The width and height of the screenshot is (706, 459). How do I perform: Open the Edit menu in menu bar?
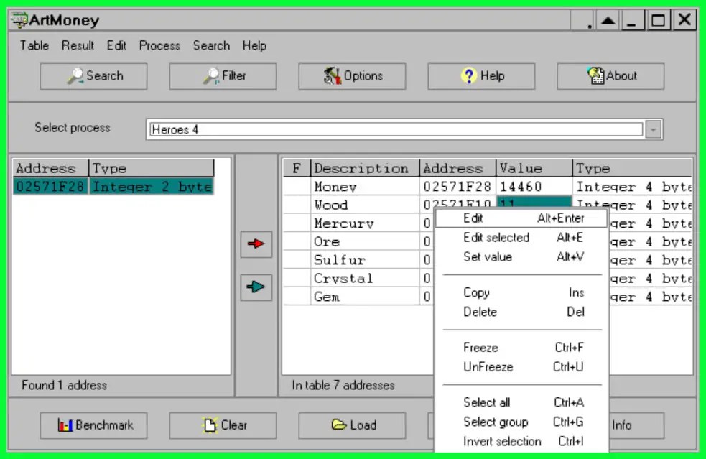(116, 46)
